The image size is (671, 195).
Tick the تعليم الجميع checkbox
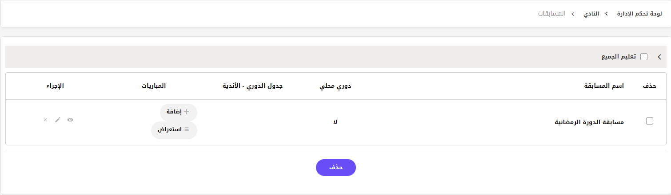(x=644, y=57)
